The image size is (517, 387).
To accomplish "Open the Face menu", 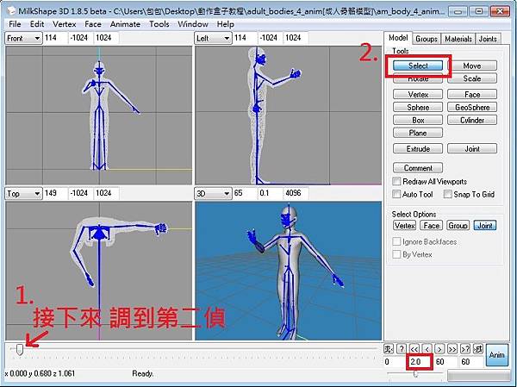I will [x=93, y=24].
